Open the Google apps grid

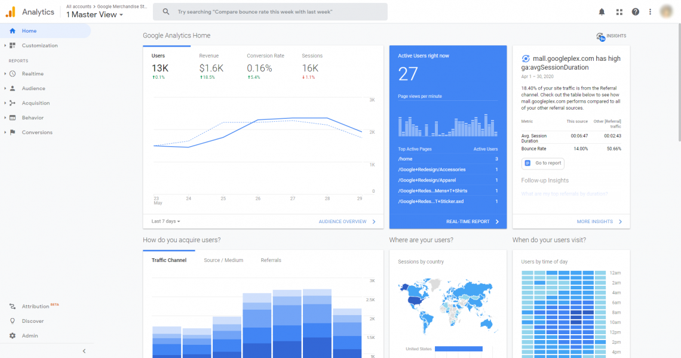click(x=620, y=11)
